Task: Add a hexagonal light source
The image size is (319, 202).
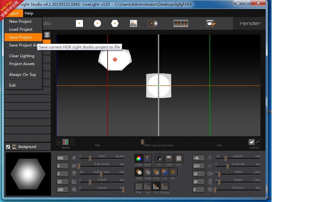Action: coord(115,23)
